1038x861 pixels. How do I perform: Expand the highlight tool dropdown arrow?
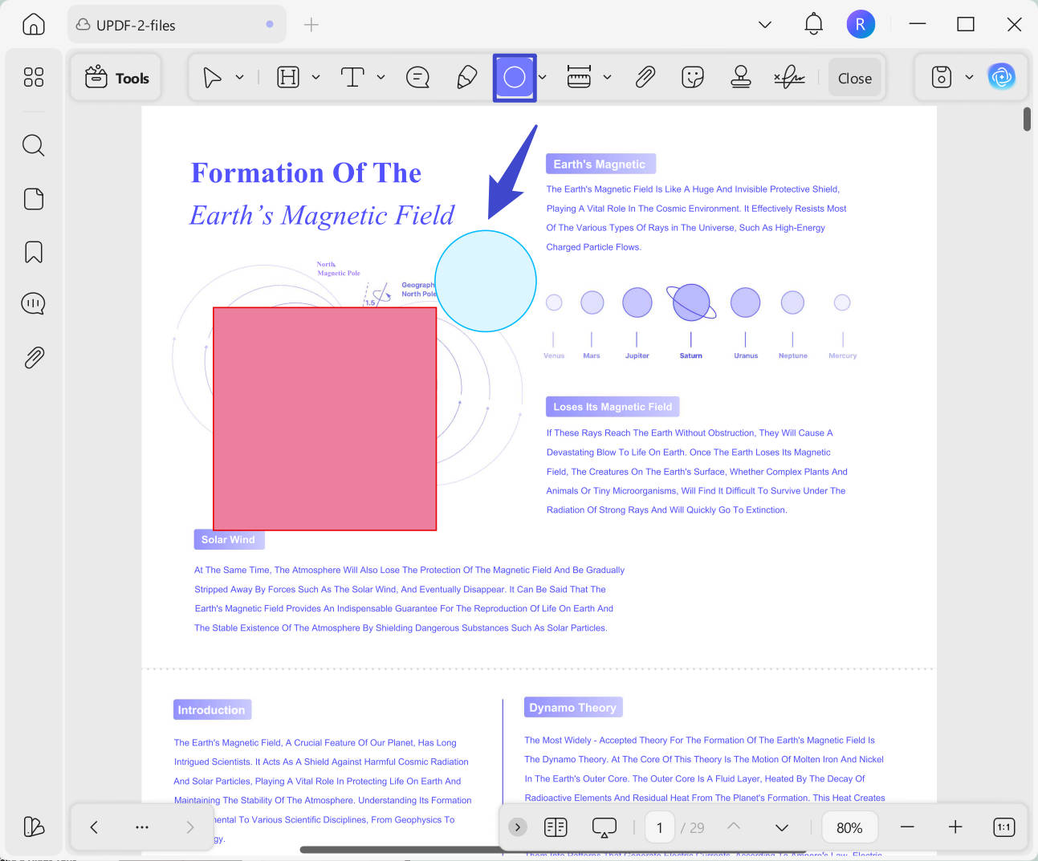click(315, 77)
